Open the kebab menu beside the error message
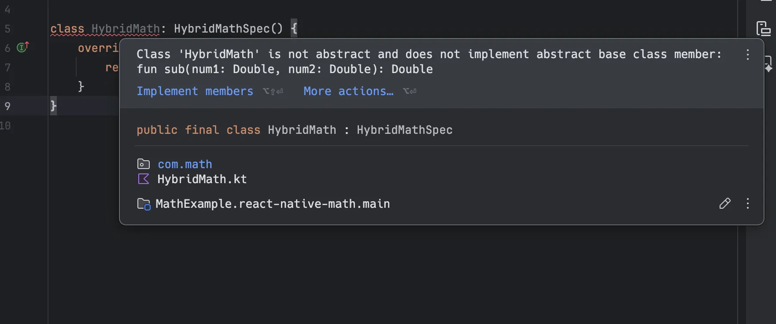Screen dimensions: 776x324 tap(747, 54)
